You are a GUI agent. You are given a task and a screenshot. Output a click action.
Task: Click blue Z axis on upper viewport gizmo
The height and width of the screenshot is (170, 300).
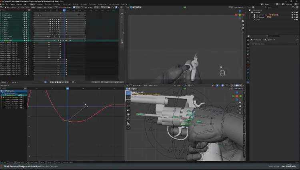coord(240,11)
